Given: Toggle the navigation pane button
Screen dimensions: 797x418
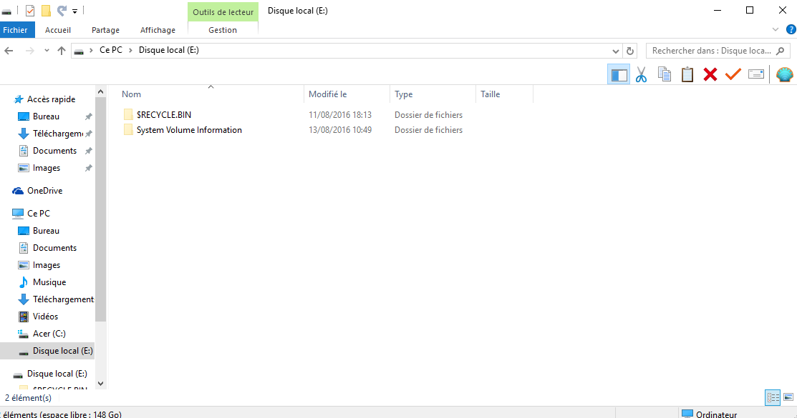Looking at the screenshot, I should coord(619,74).
